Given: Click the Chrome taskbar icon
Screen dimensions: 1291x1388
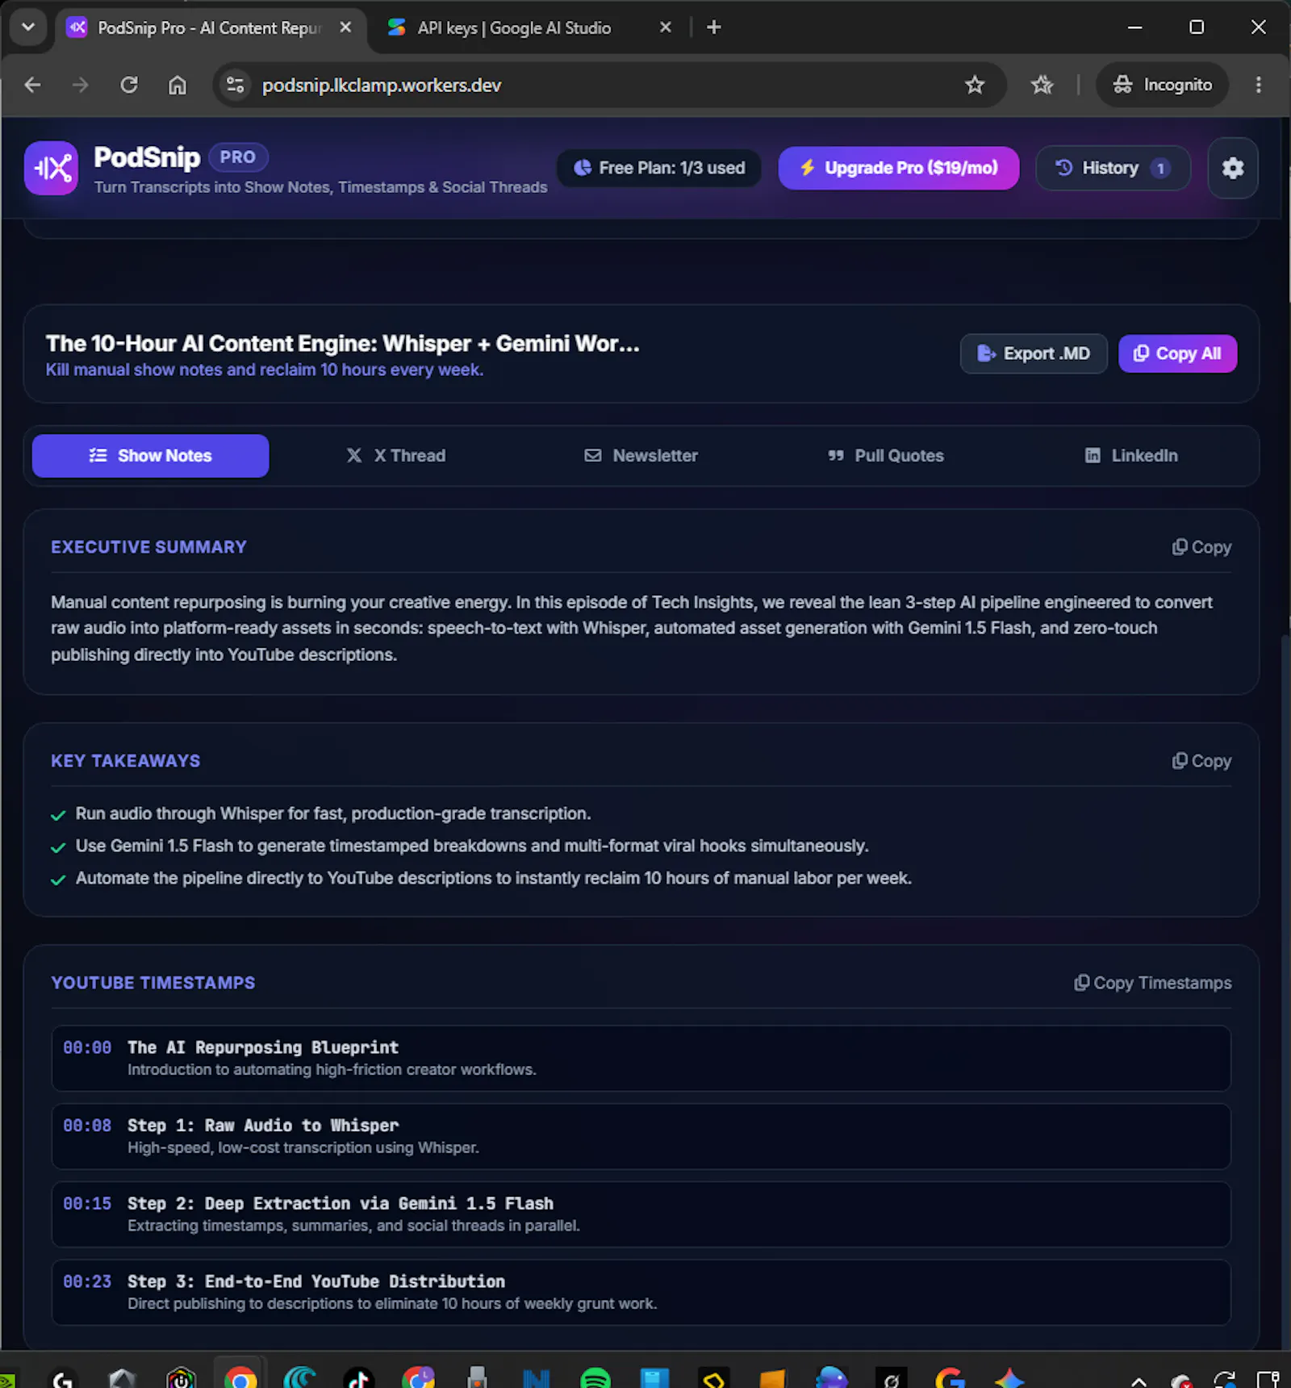Looking at the screenshot, I should (240, 1378).
